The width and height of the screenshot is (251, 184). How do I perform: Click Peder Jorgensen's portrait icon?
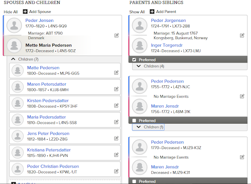coord(140,25)
